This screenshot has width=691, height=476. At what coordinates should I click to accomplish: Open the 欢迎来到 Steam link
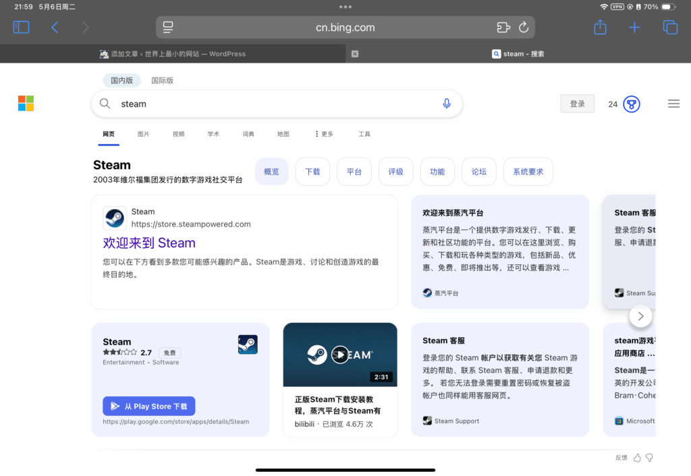click(x=149, y=243)
